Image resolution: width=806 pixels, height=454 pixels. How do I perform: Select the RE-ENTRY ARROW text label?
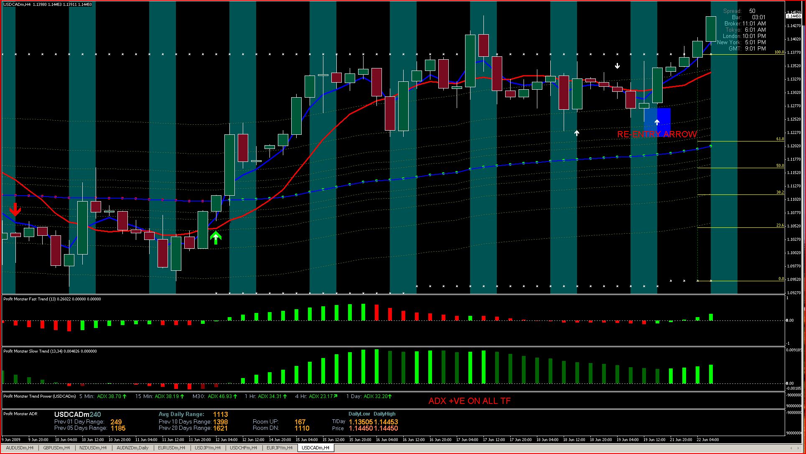(657, 134)
